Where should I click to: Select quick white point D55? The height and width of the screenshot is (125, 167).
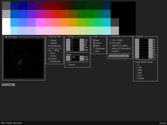[x=136, y=70]
